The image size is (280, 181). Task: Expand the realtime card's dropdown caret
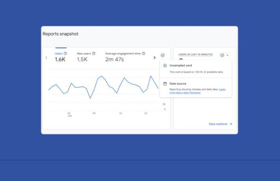coord(228,55)
